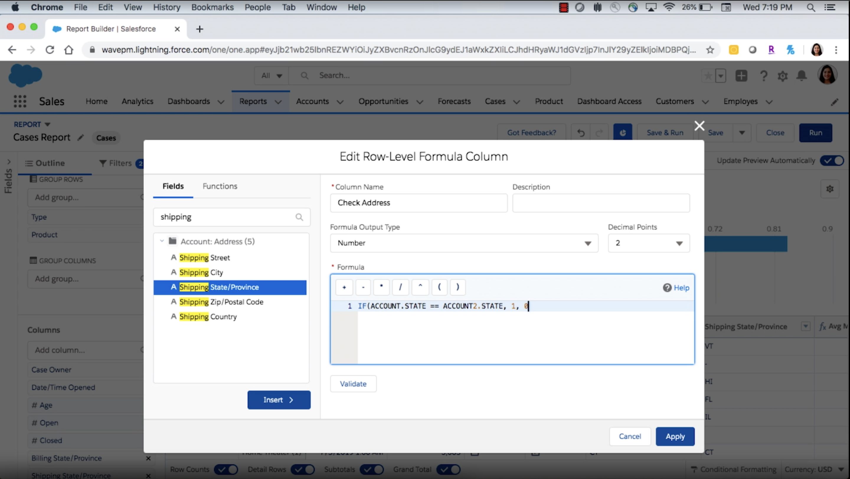The height and width of the screenshot is (479, 850).
Task: Toggle off Detail Rows
Action: click(303, 470)
